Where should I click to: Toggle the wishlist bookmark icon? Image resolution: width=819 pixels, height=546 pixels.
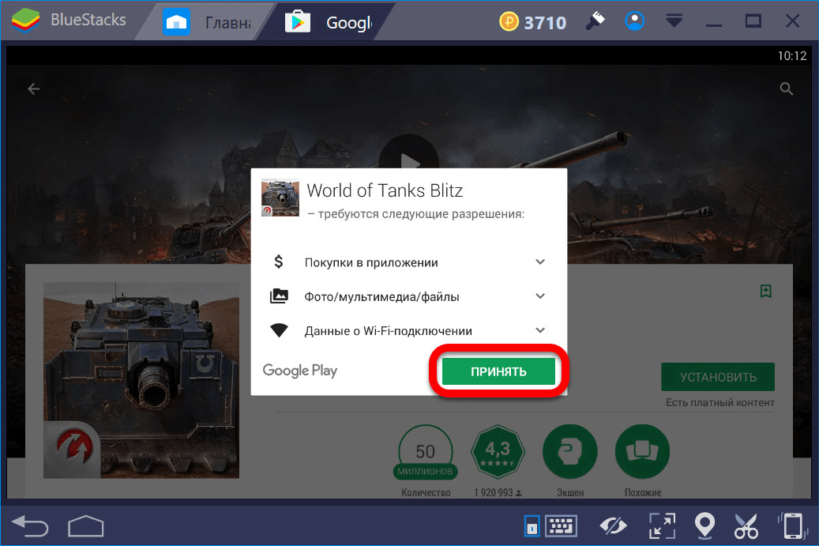(x=766, y=291)
